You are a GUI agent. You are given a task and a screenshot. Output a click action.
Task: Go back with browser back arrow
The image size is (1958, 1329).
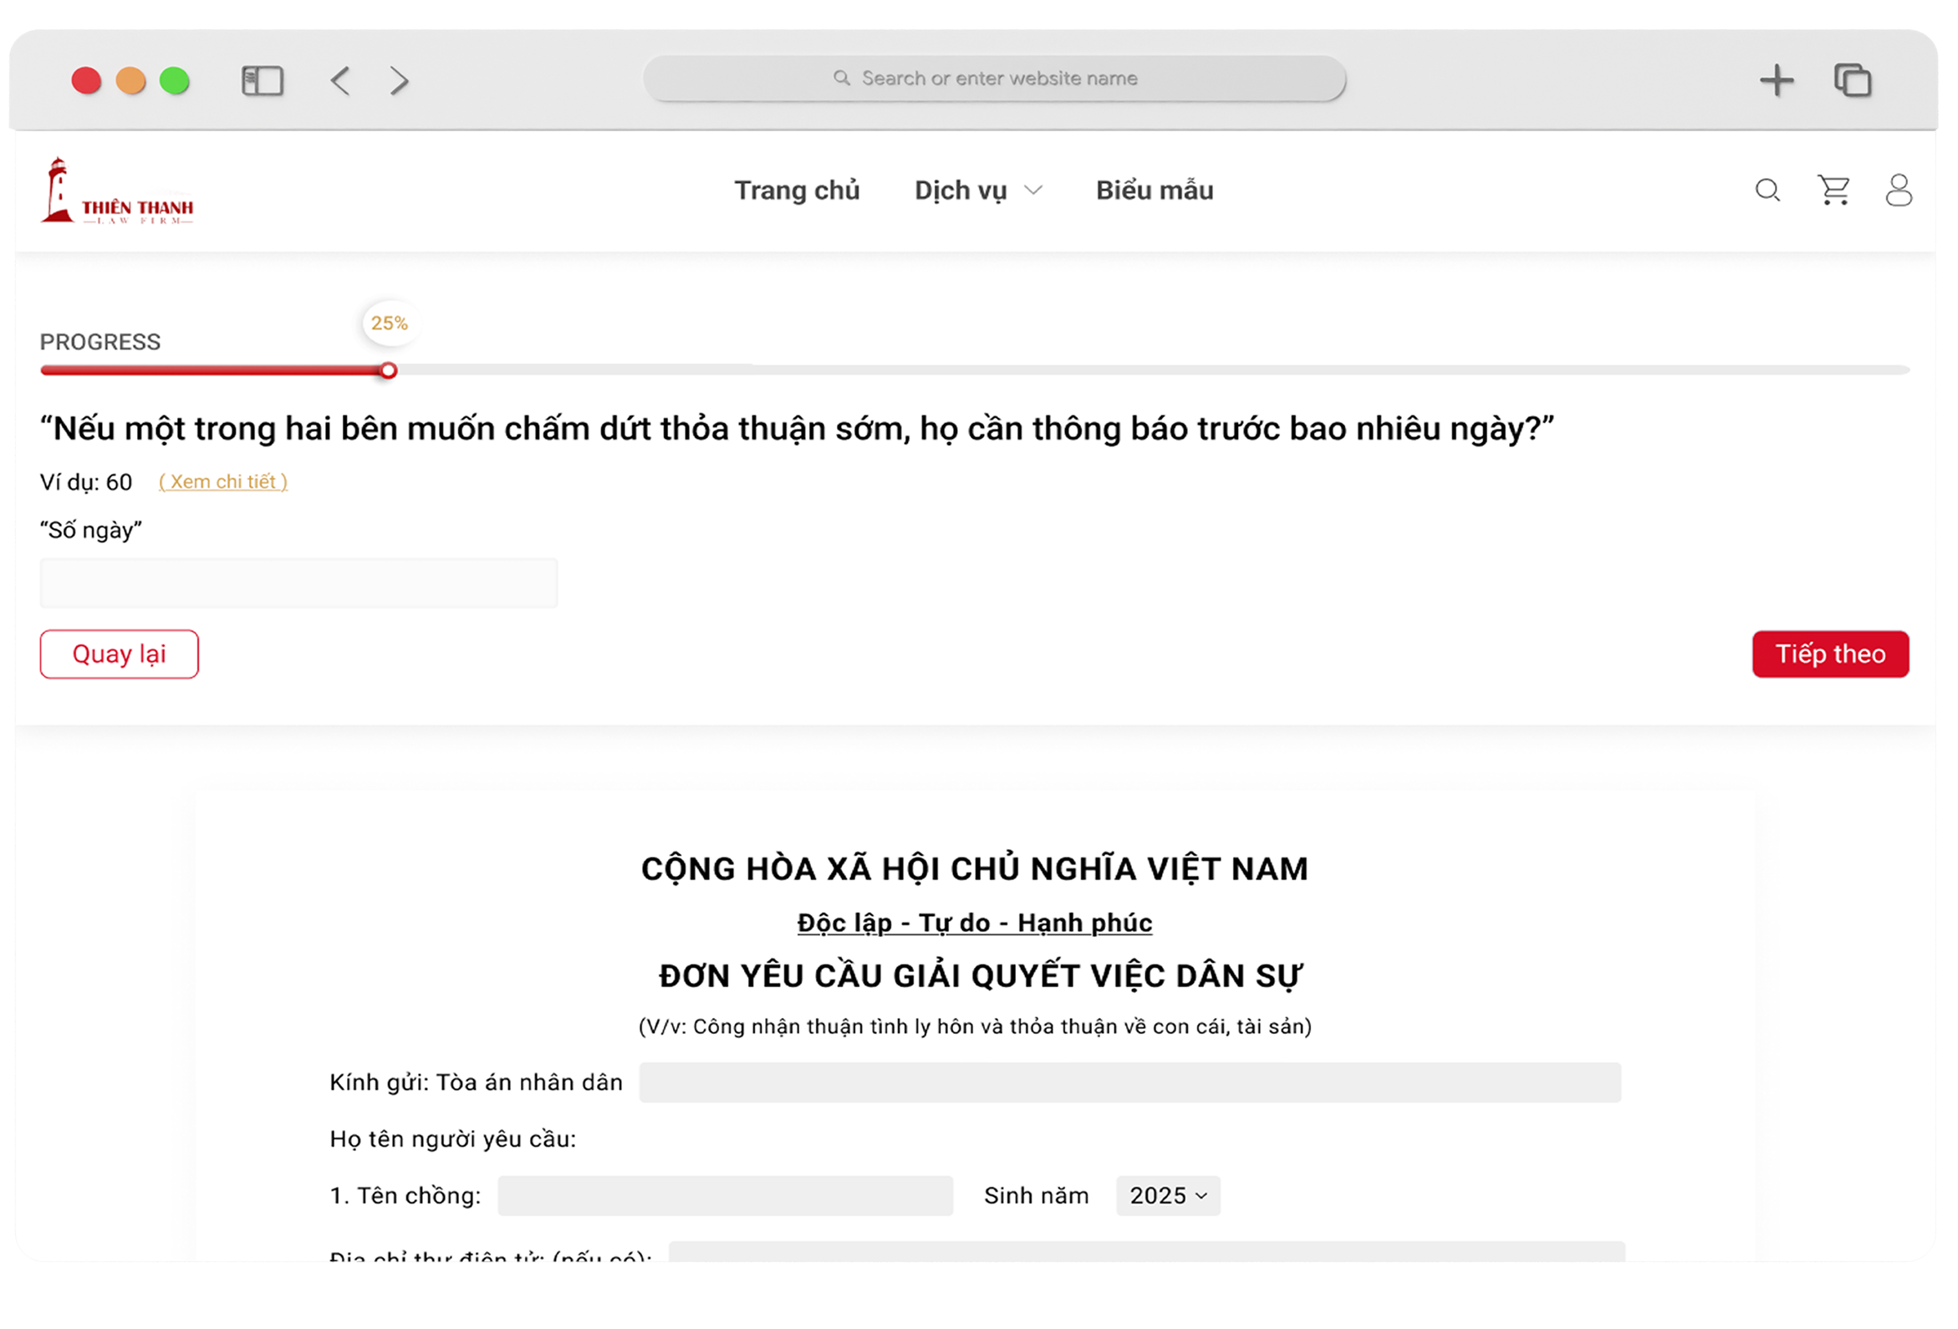(x=340, y=81)
